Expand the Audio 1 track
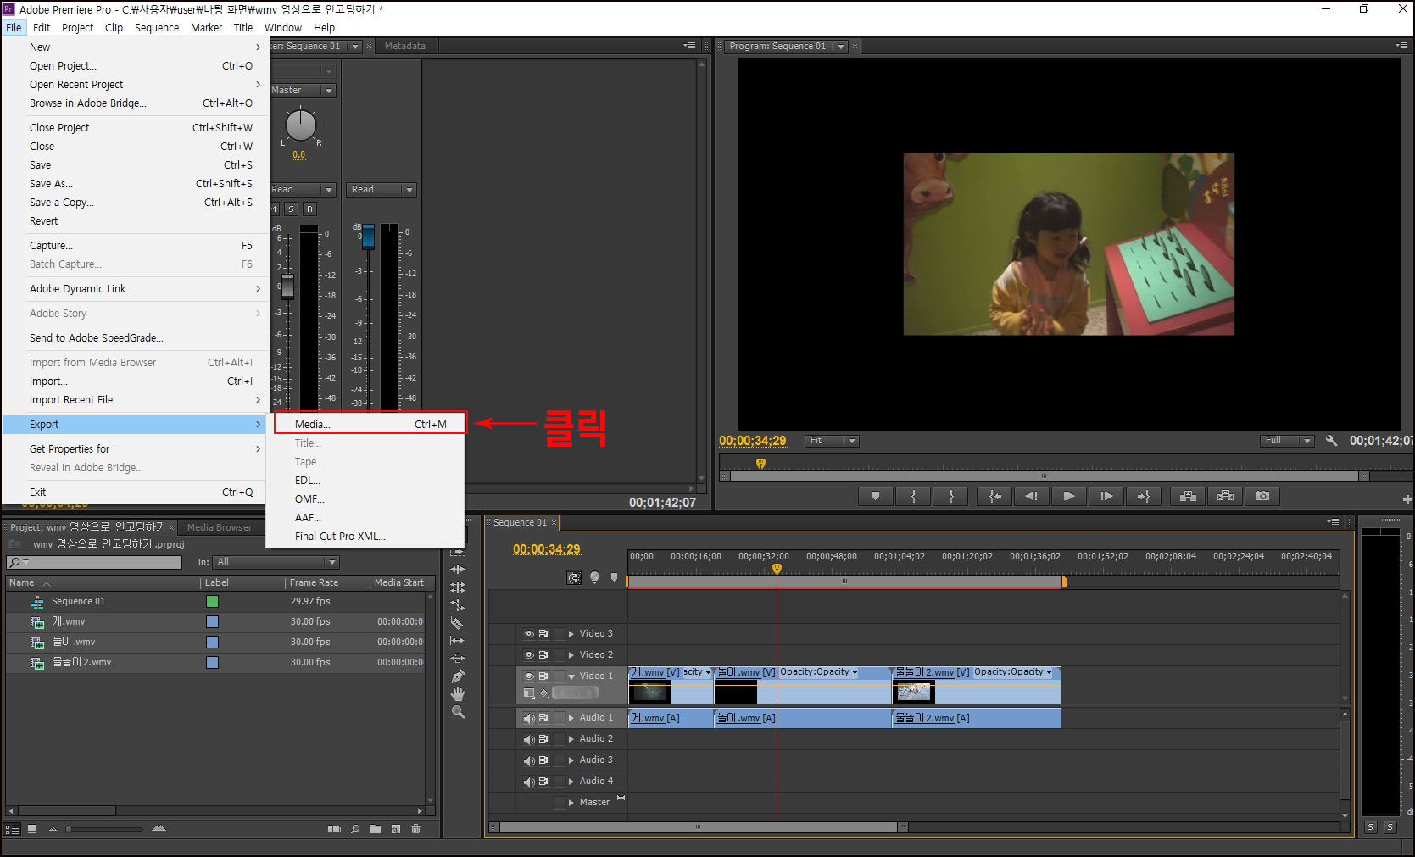This screenshot has width=1415, height=857. (571, 718)
